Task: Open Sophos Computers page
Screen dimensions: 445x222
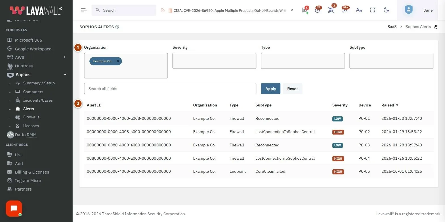Action: coord(33,92)
